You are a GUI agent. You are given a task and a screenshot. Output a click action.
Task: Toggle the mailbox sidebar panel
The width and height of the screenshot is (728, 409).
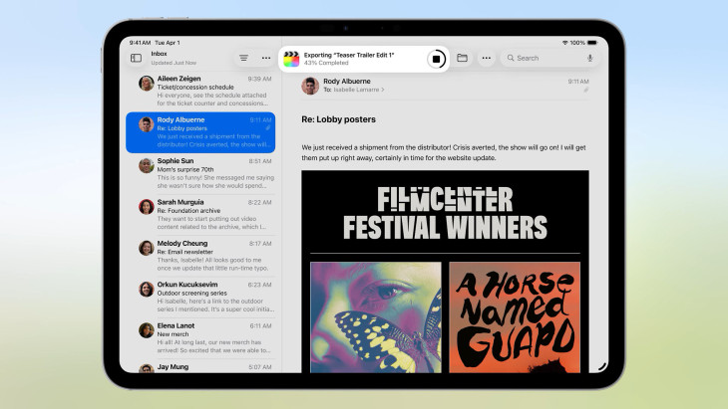click(136, 59)
